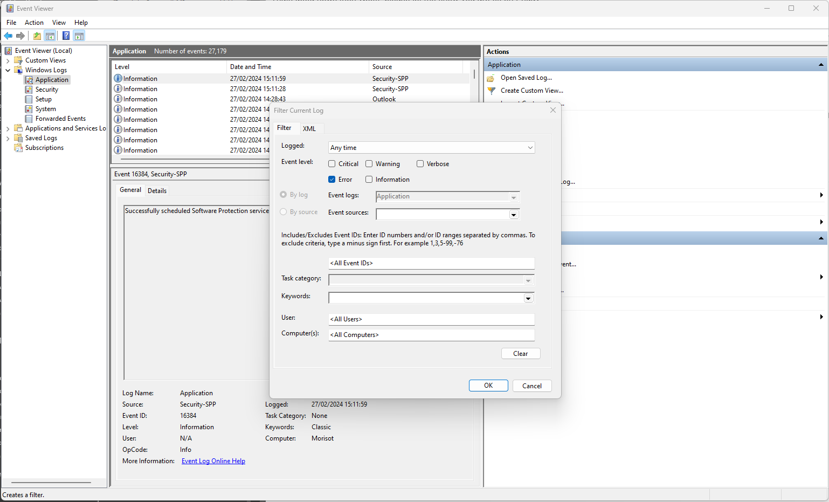Screen dimensions: 829x502
Task: Click the Create Custom View funnel icon
Action: 491,91
